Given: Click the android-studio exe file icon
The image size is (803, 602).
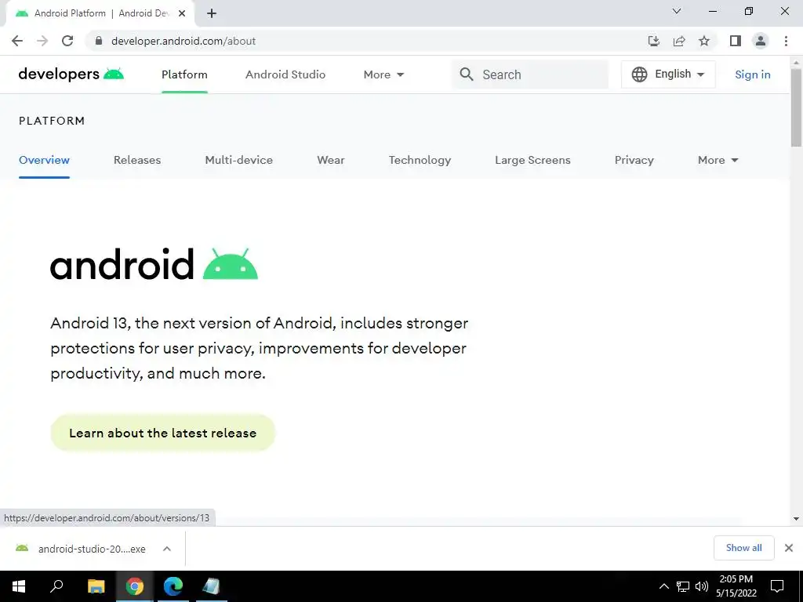Looking at the screenshot, I should 22,548.
